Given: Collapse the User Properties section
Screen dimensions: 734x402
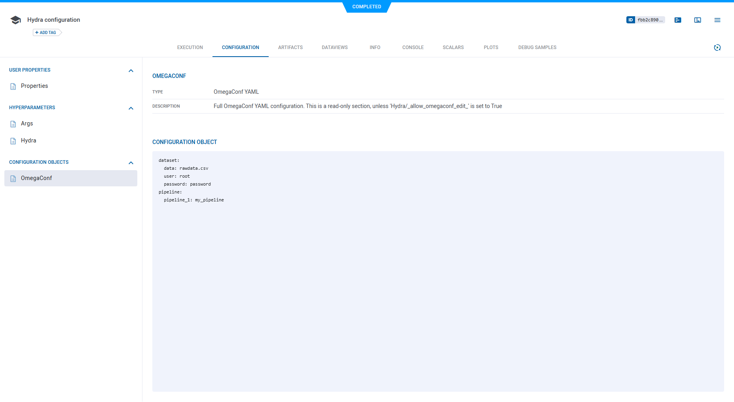Looking at the screenshot, I should click(131, 70).
